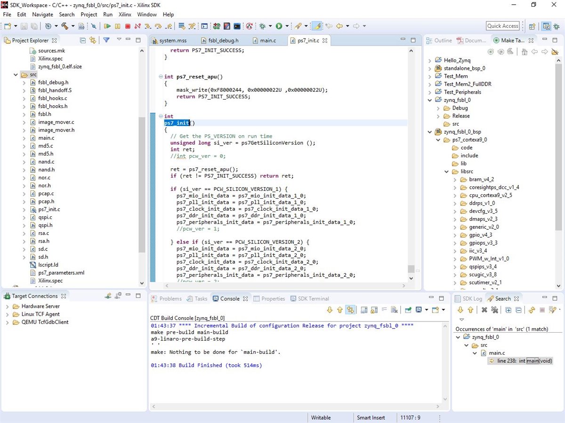
Task: Click the Quick Access field
Action: 503,26
